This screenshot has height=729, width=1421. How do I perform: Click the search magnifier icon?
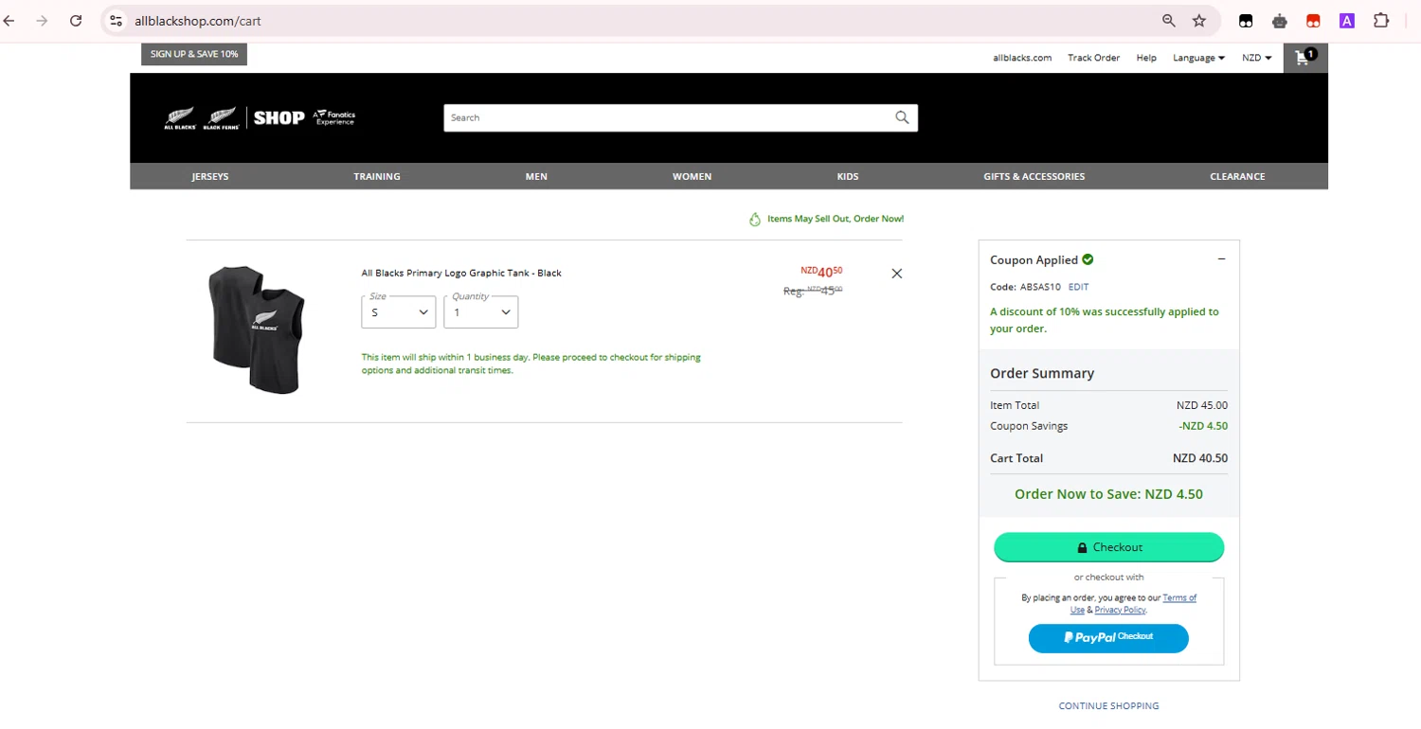click(902, 117)
